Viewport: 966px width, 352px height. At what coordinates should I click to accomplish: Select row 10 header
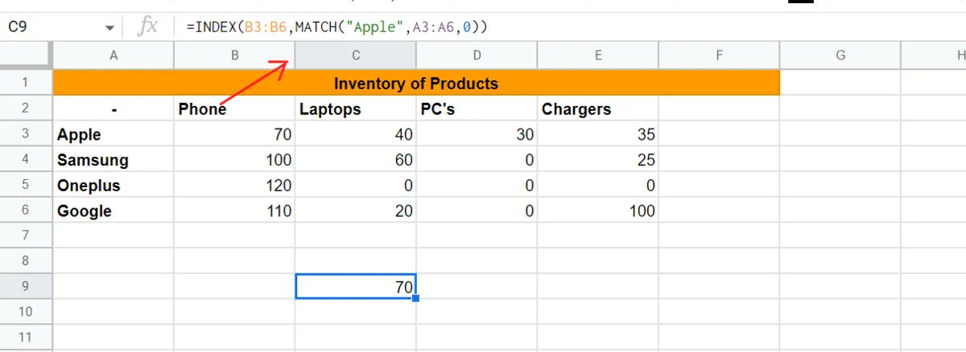pos(25,312)
